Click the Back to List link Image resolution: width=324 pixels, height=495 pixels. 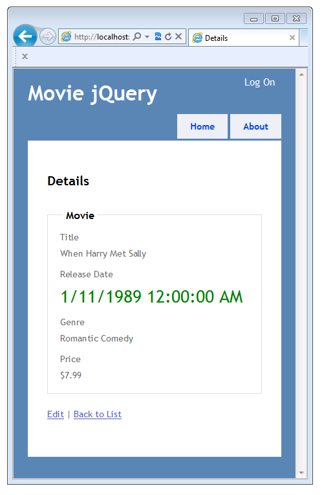(98, 414)
